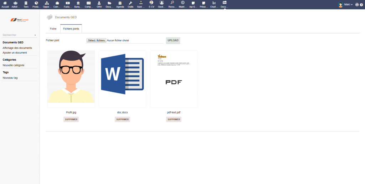Open the Api G... note icon
Image resolution: width=365 pixels, height=184 pixels.
[193, 3]
